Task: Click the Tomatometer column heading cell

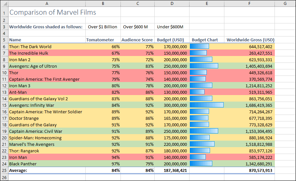Action: (x=103, y=40)
